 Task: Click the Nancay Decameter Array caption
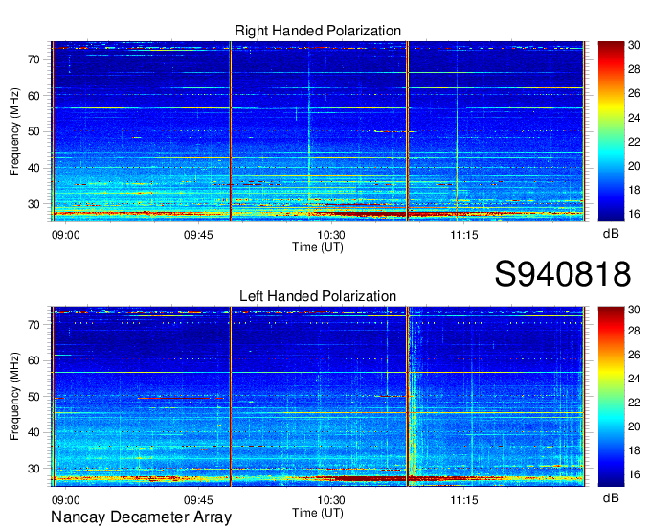141,517
